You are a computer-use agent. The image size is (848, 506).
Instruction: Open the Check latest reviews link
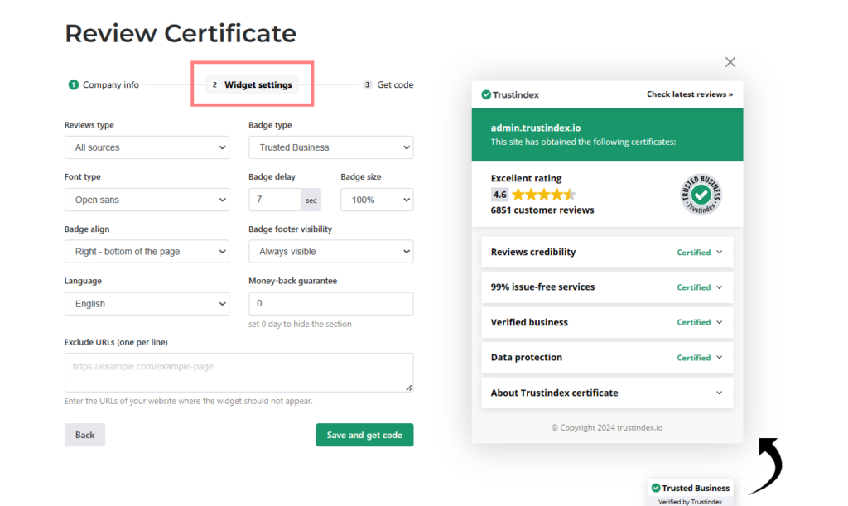click(x=689, y=94)
